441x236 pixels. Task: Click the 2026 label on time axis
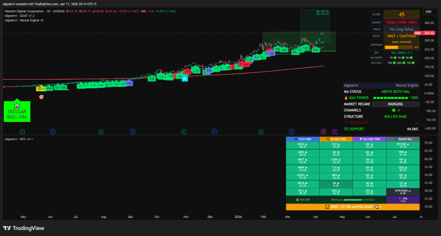pos(238,217)
